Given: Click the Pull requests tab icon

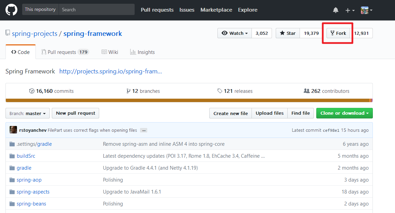Looking at the screenshot, I should pyautogui.click(x=44, y=52).
